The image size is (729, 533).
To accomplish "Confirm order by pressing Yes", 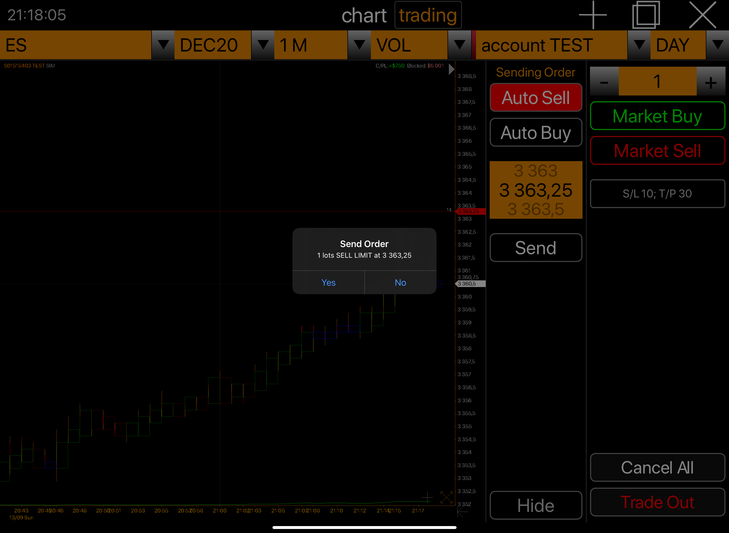I will (x=328, y=283).
